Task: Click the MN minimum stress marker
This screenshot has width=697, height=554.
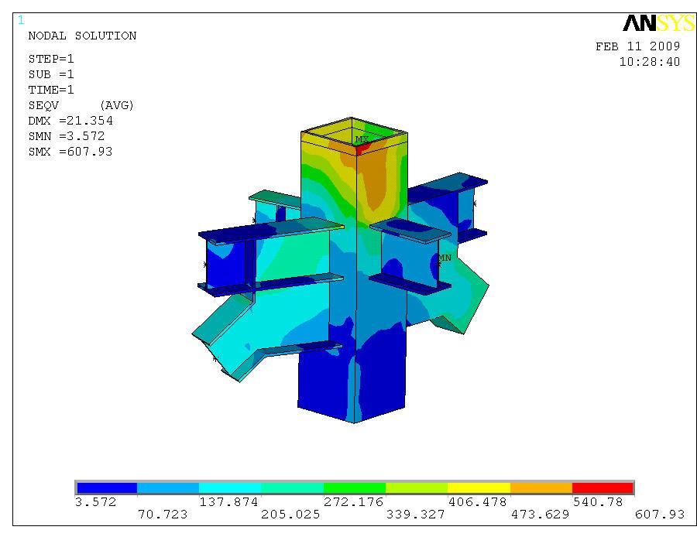Action: pos(445,258)
